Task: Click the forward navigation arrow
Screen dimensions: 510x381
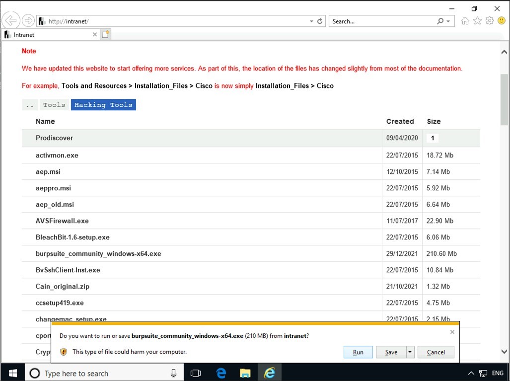Action: [29, 20]
